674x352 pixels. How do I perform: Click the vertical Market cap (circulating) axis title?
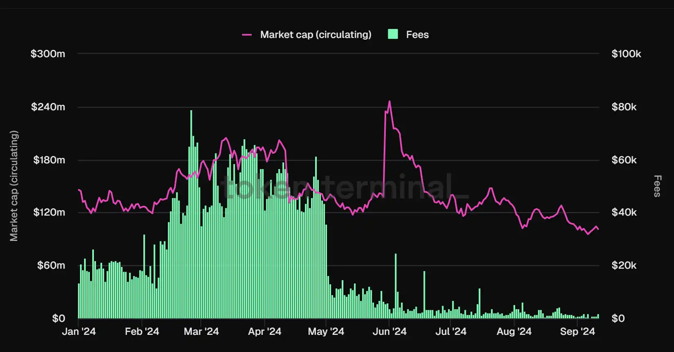[x=14, y=186]
